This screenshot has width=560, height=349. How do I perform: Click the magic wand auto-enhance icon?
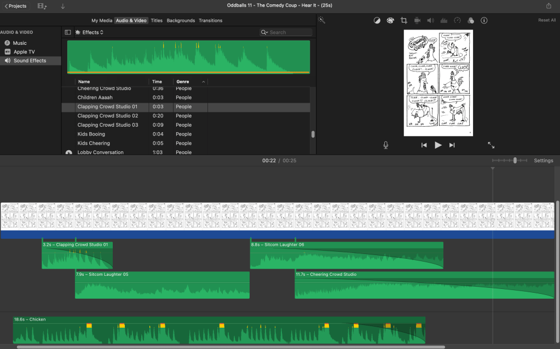tap(321, 20)
